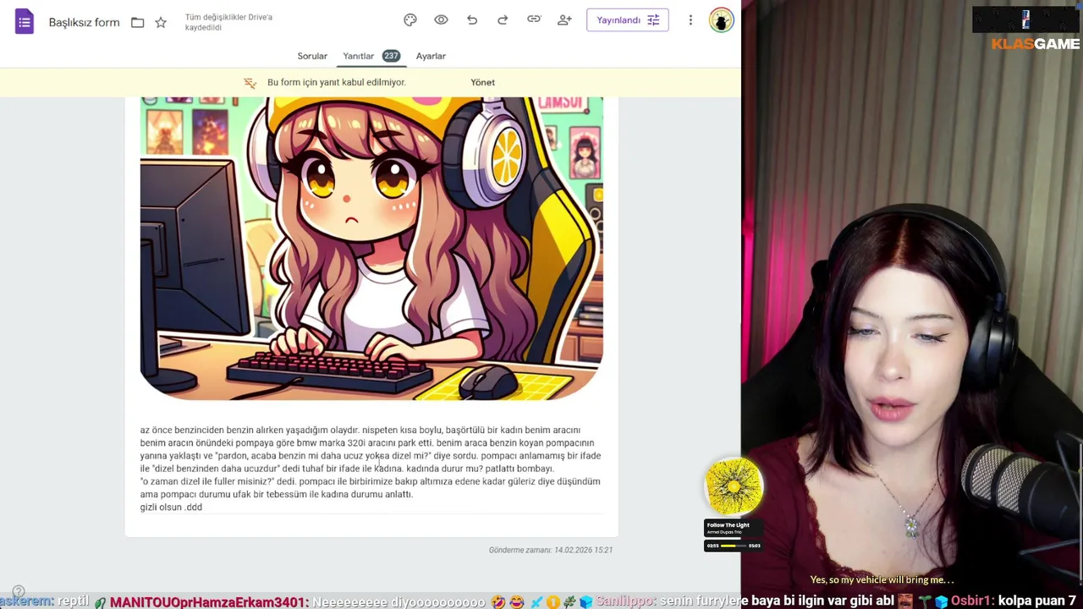Click the Google Forms purple logo icon
The width and height of the screenshot is (1083, 609).
point(24,22)
